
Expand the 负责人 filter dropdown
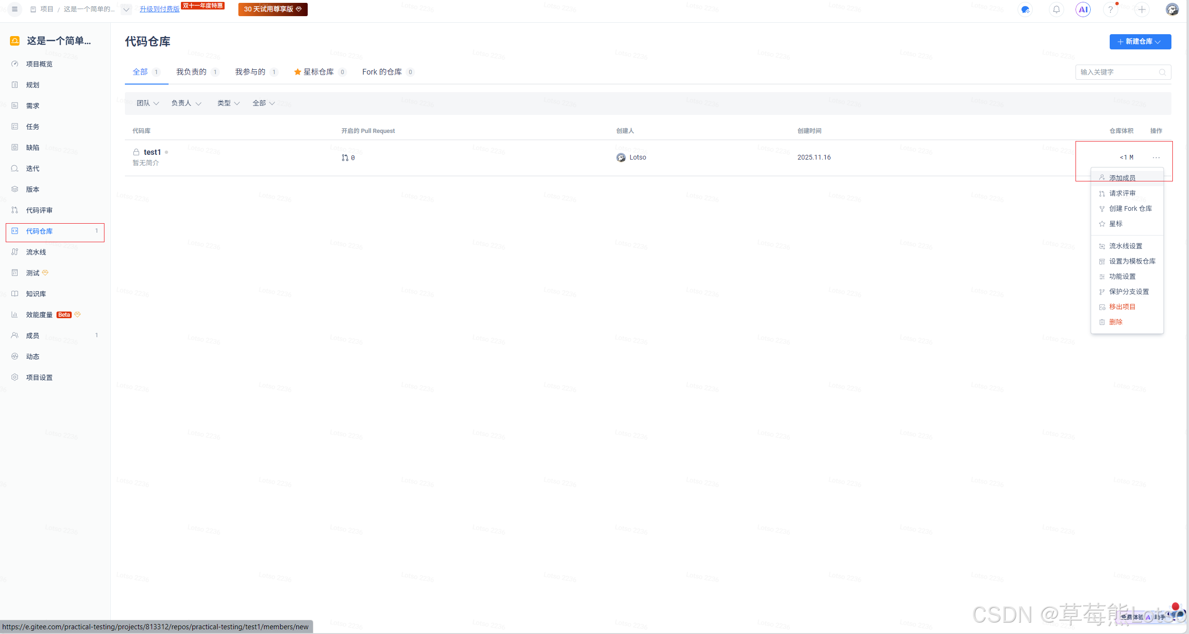[186, 103]
